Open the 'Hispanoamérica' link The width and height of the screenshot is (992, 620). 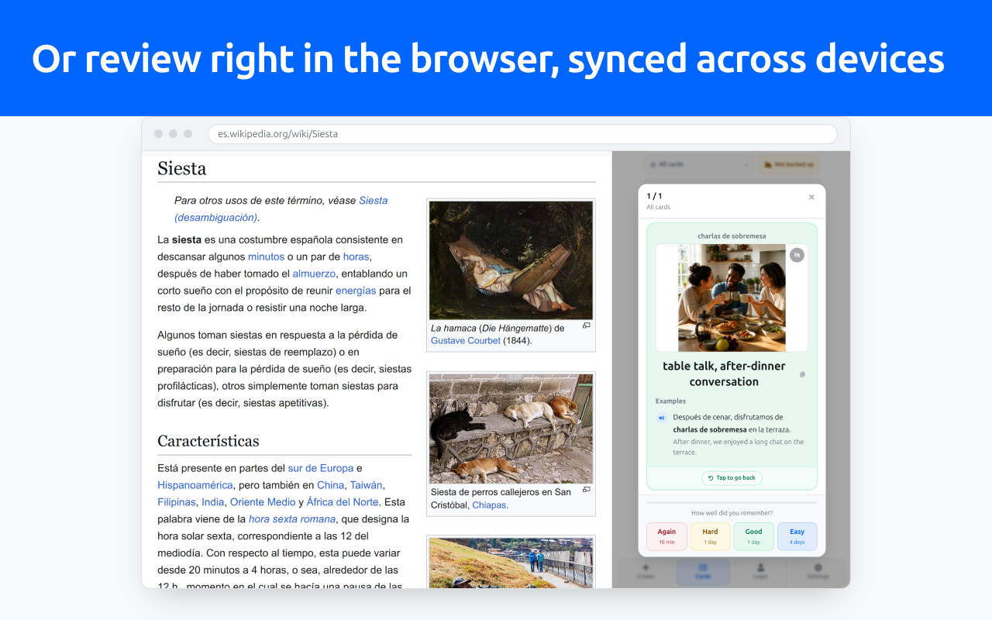click(195, 485)
